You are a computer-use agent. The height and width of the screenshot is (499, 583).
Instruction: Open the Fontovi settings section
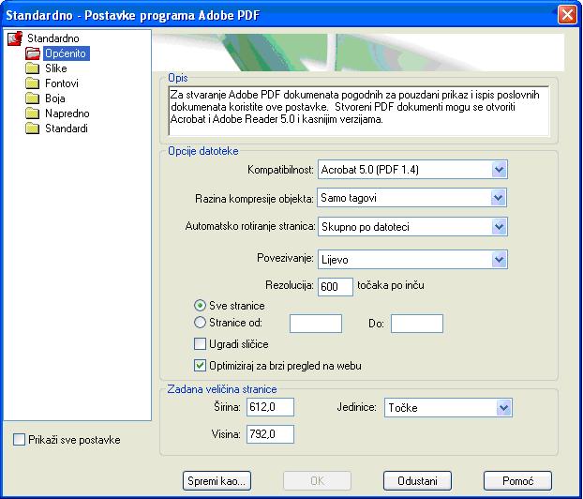61,83
